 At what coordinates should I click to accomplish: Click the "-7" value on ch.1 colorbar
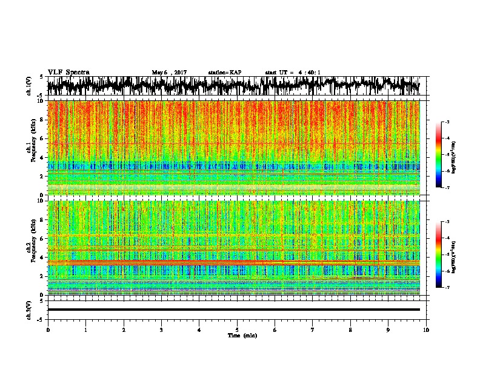click(447, 187)
